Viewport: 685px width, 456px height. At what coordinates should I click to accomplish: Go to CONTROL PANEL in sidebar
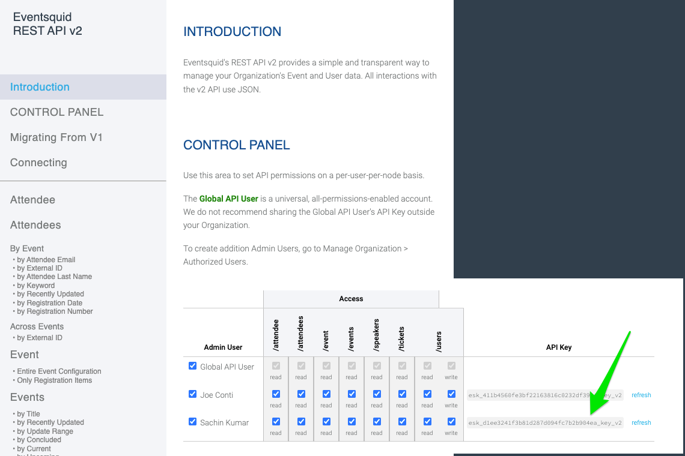[57, 112]
